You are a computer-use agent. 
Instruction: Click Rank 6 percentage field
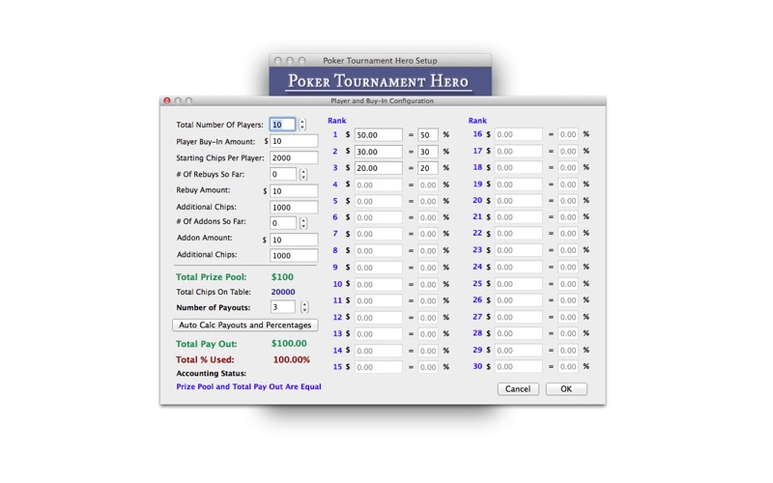coord(428,217)
